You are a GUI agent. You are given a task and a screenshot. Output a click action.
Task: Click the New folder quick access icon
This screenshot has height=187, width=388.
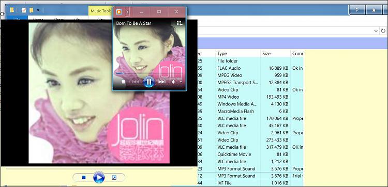pos(32,10)
